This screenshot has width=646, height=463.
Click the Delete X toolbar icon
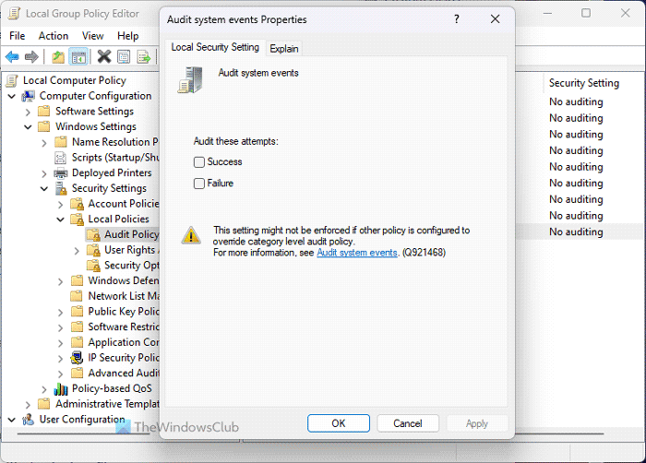[x=103, y=57]
